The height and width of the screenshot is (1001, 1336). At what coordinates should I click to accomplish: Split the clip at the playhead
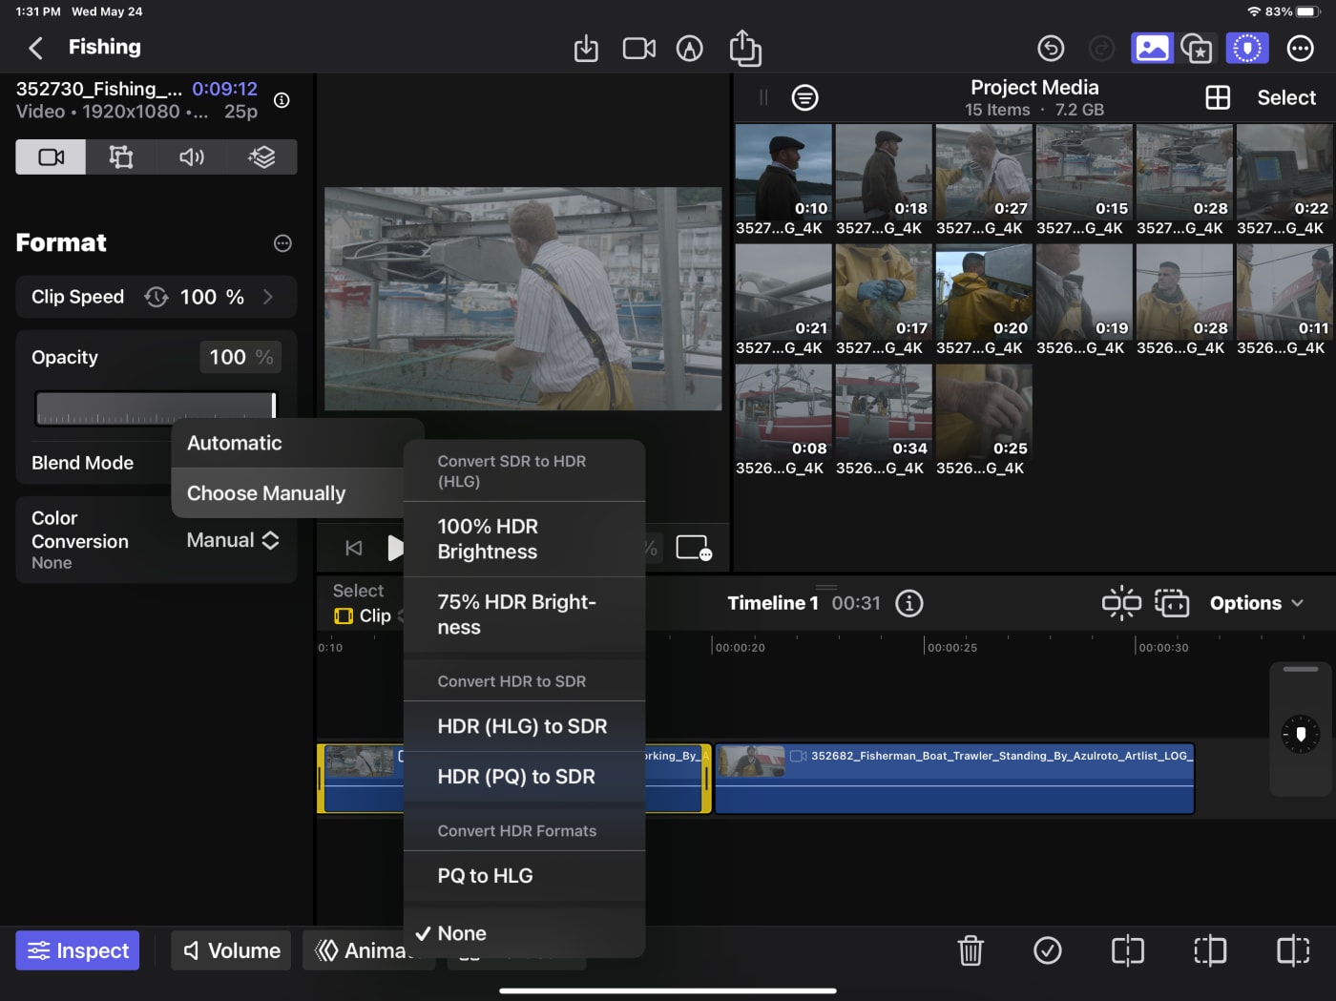point(1127,950)
